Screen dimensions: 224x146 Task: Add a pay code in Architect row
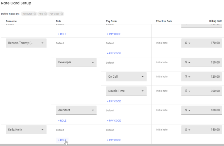[x=114, y=121]
